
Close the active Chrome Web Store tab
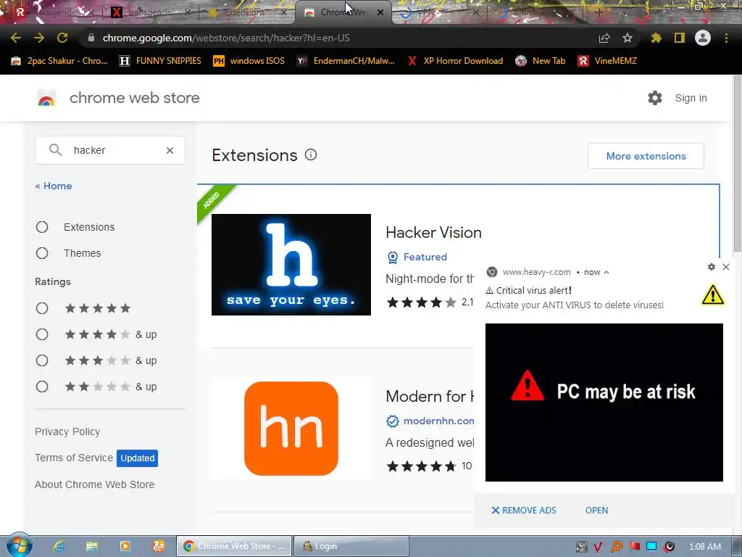click(380, 12)
